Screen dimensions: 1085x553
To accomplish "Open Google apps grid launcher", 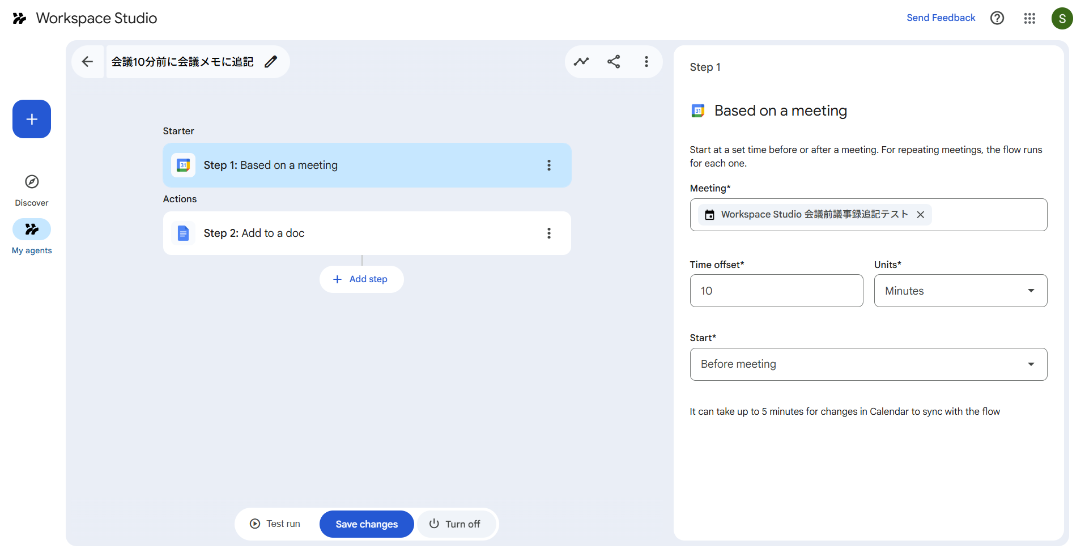I will (1029, 18).
